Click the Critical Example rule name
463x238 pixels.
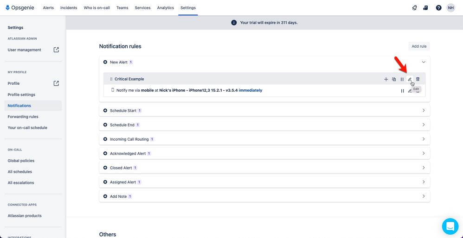tap(129, 79)
